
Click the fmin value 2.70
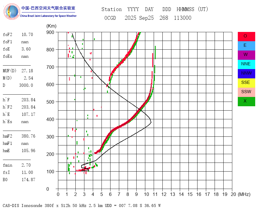pyautogui.click(x=26, y=165)
